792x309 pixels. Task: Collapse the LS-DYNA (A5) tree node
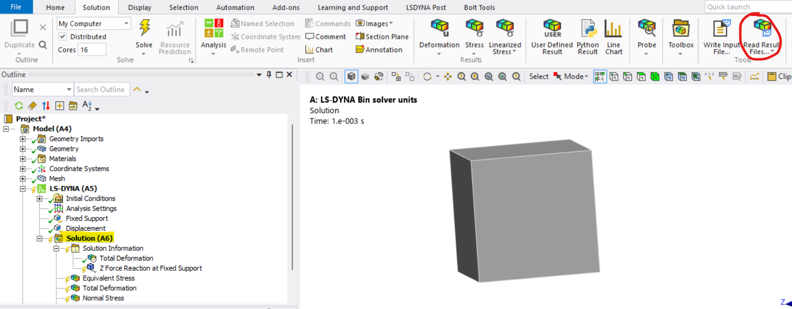[x=22, y=189]
